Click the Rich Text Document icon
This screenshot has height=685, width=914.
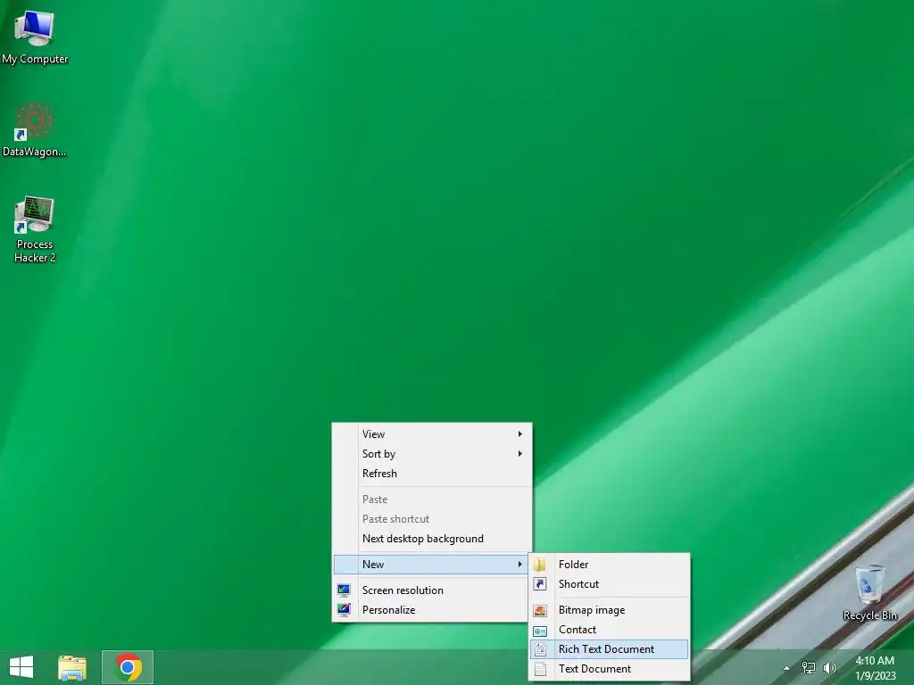tap(540, 649)
